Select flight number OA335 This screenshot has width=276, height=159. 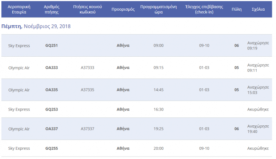tap(51, 90)
